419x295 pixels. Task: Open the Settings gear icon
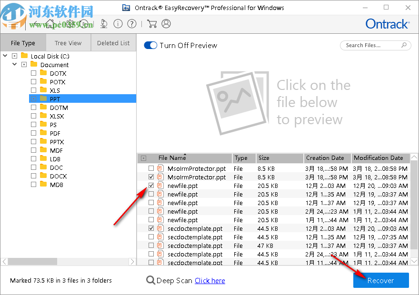69,24
